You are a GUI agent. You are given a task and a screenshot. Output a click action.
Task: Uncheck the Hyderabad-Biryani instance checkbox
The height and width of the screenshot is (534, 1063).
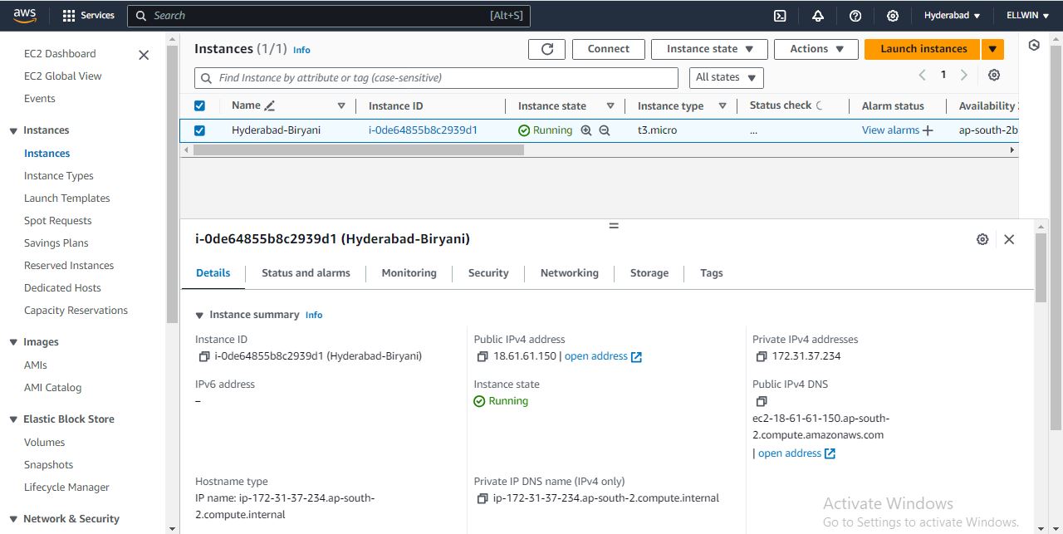199,130
